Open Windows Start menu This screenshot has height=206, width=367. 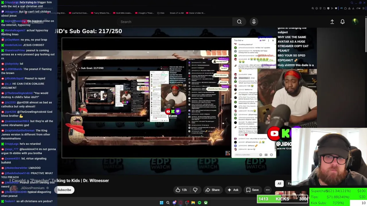coord(161,203)
